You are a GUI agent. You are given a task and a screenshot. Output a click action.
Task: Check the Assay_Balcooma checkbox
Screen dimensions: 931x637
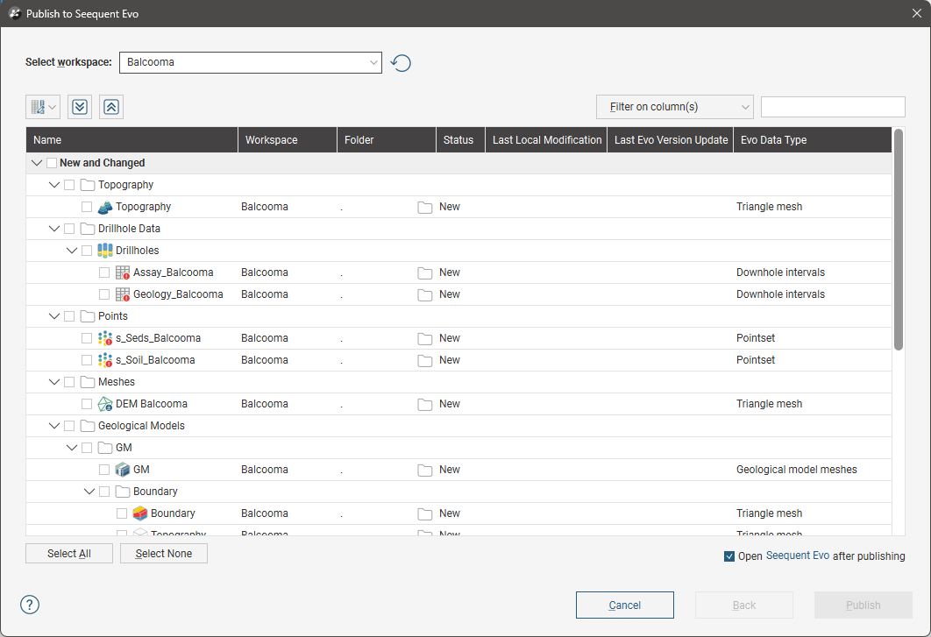point(104,272)
